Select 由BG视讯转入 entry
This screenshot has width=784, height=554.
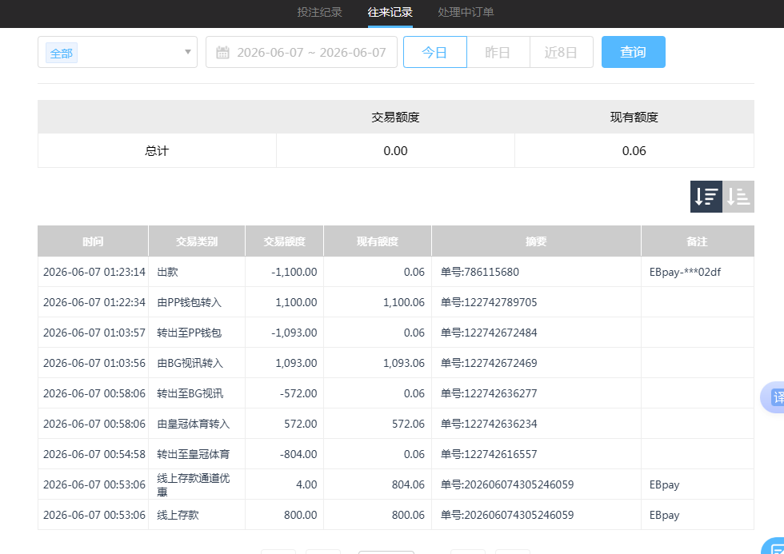tap(190, 363)
